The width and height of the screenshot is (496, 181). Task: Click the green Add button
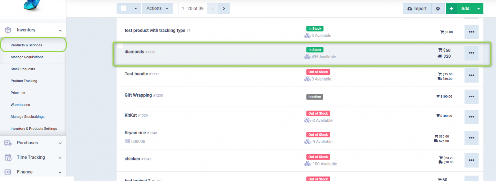pos(461,9)
